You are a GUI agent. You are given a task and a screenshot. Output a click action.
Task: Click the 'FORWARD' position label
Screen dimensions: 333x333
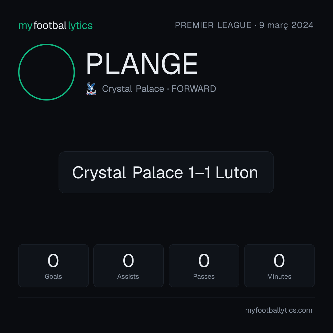(194, 89)
